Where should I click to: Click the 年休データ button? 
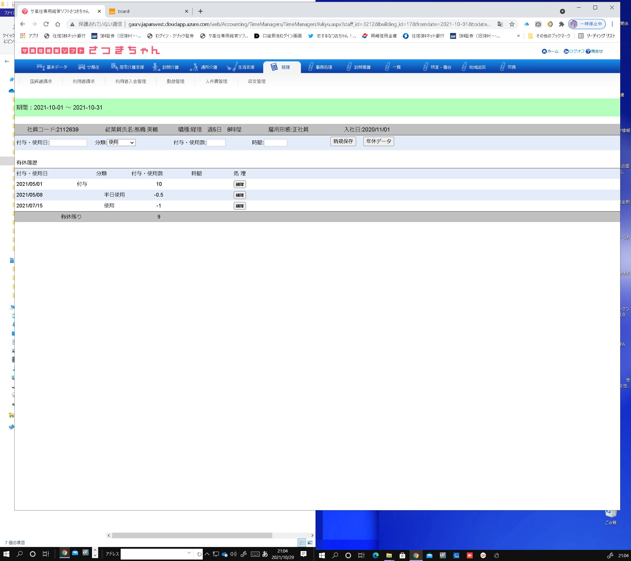coord(378,141)
